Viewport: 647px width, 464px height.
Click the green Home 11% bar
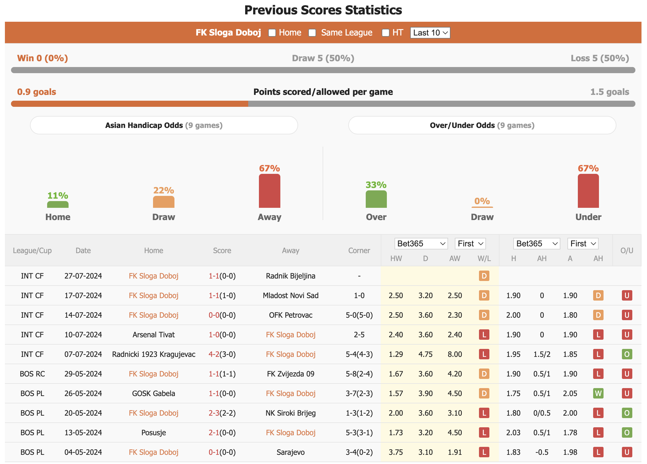click(x=58, y=204)
